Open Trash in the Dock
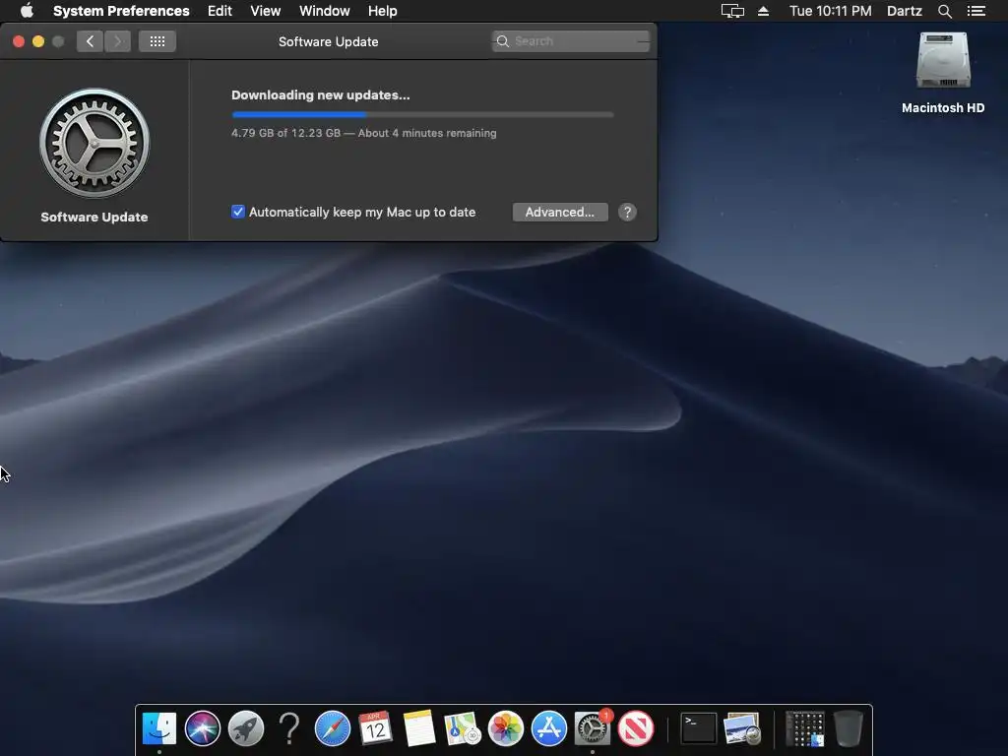The width and height of the screenshot is (1008, 756). pyautogui.click(x=848, y=728)
